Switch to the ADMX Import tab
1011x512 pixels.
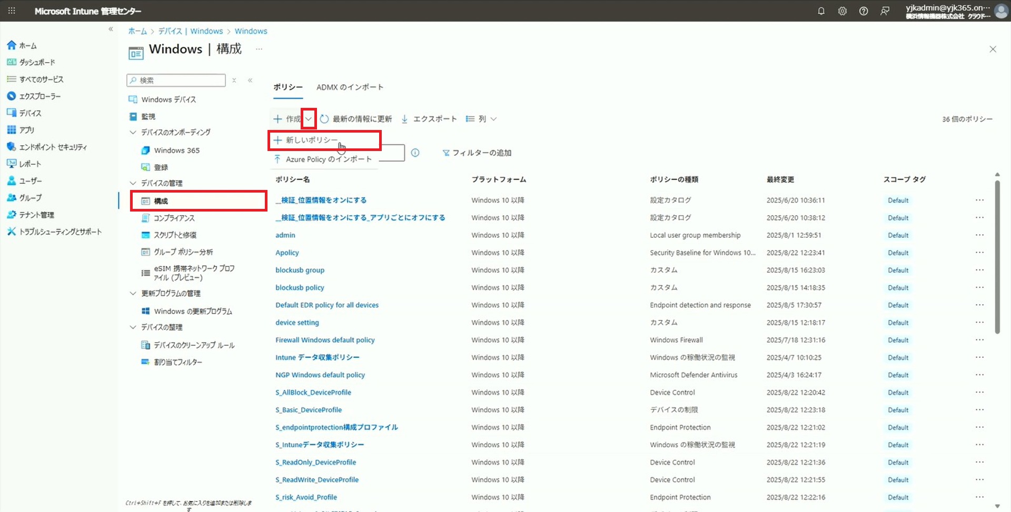(350, 87)
